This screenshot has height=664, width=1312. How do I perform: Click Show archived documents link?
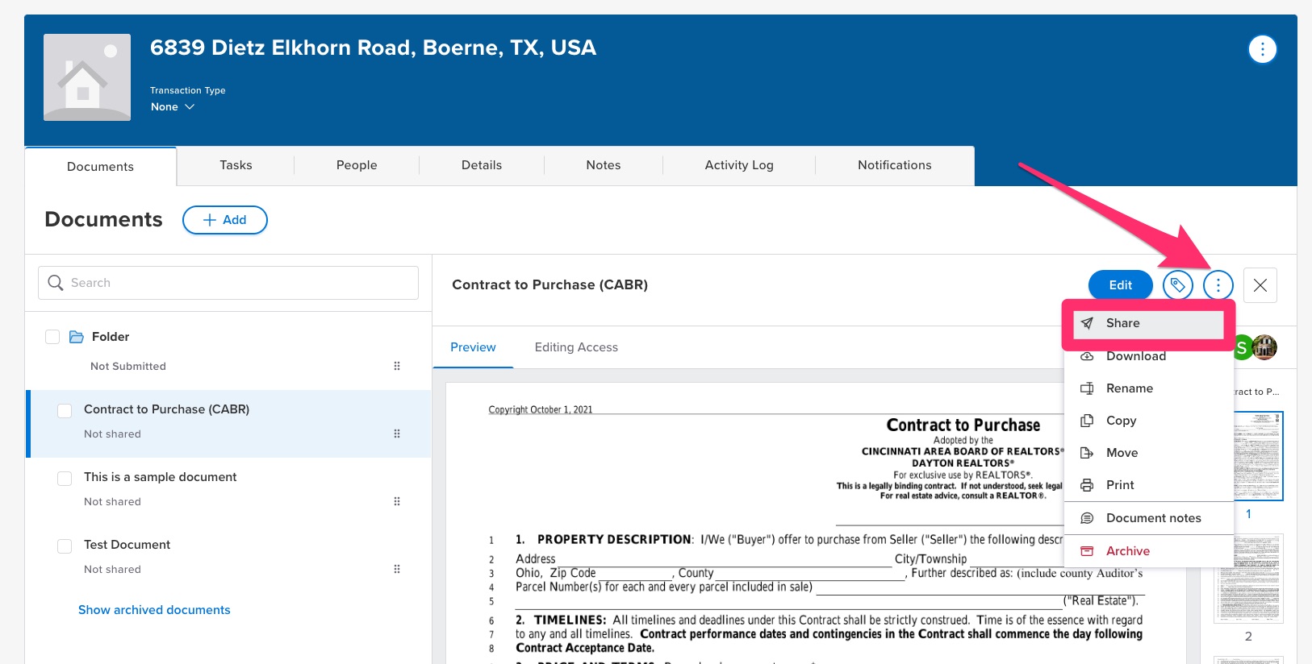pyautogui.click(x=154, y=610)
